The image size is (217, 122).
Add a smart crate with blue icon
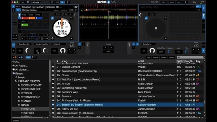pos(21,57)
